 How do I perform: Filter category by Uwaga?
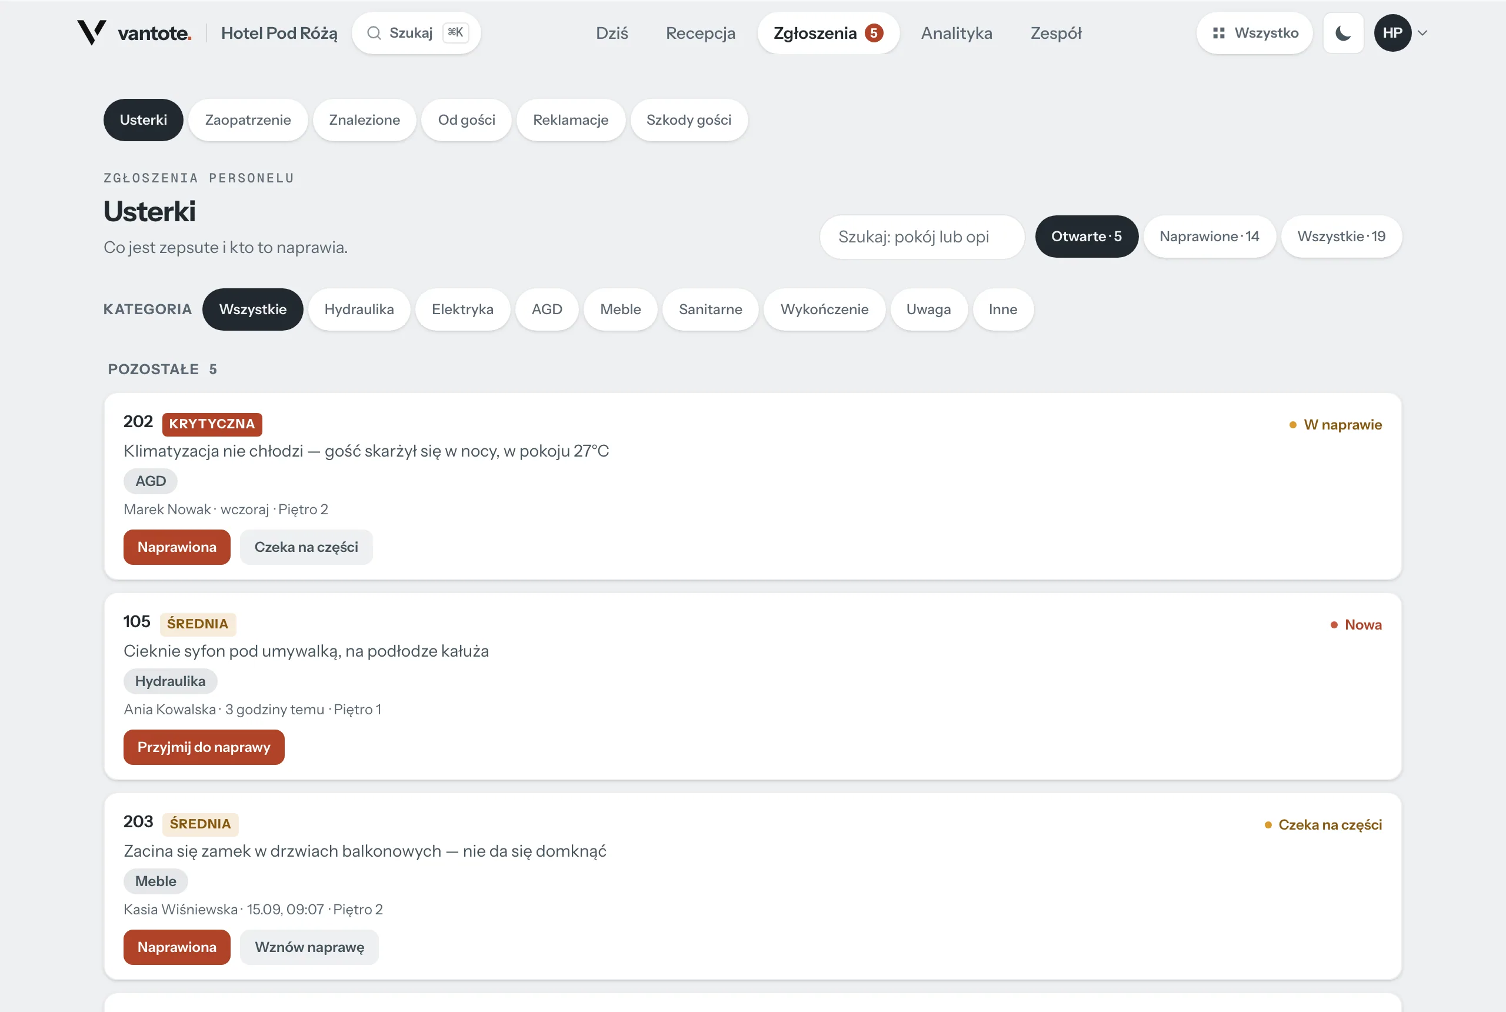click(928, 310)
